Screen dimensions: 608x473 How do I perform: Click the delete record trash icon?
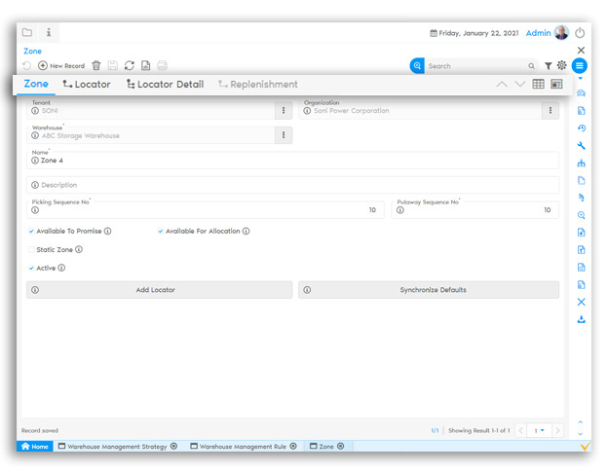pos(95,65)
